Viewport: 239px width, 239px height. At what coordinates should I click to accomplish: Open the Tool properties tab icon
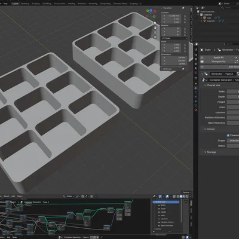pos(196,50)
